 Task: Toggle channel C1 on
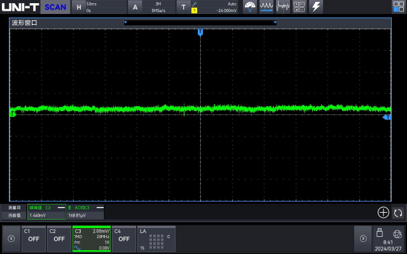pyautogui.click(x=34, y=239)
